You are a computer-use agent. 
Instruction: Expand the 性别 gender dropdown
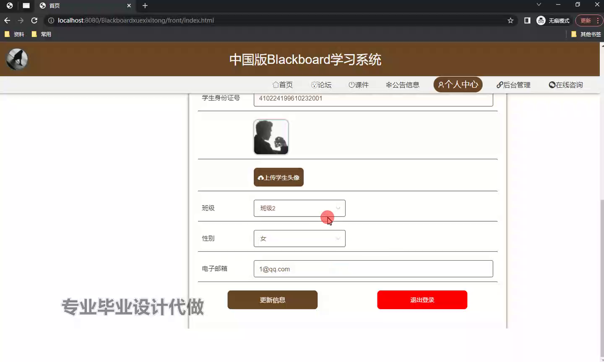point(299,238)
